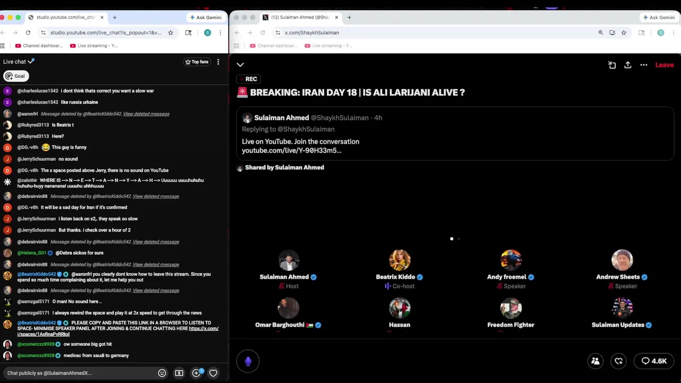Viewport: 681px width, 383px height.
Task: Click Omar Barghouthi avatar in the Space
Action: tap(289, 308)
